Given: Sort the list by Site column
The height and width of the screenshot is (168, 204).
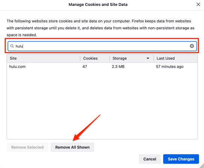Looking at the screenshot, I should click(x=44, y=58).
